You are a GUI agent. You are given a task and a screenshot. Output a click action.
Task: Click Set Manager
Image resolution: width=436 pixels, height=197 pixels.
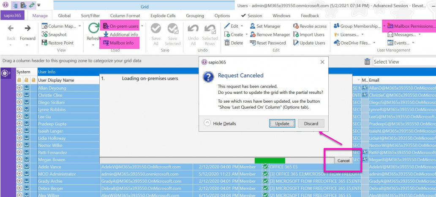click(265, 27)
